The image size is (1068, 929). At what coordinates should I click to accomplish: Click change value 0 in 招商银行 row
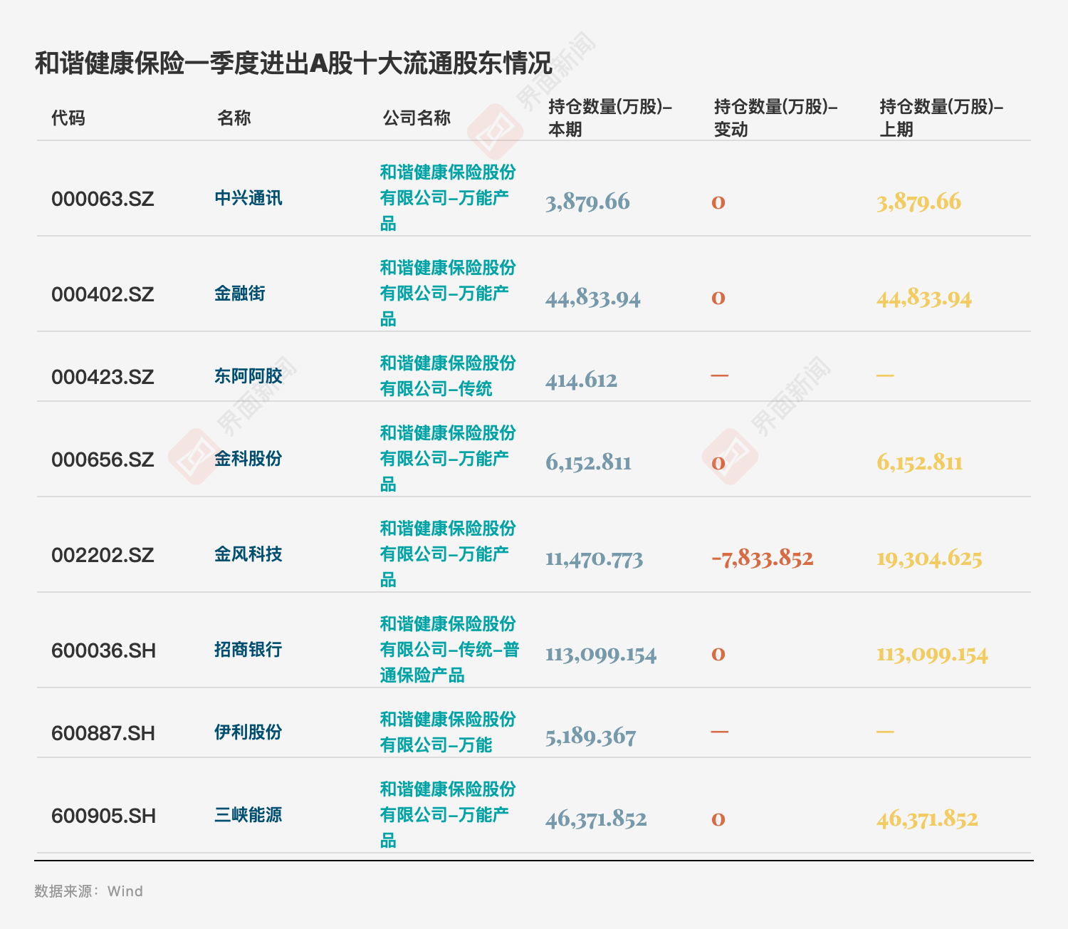(718, 654)
